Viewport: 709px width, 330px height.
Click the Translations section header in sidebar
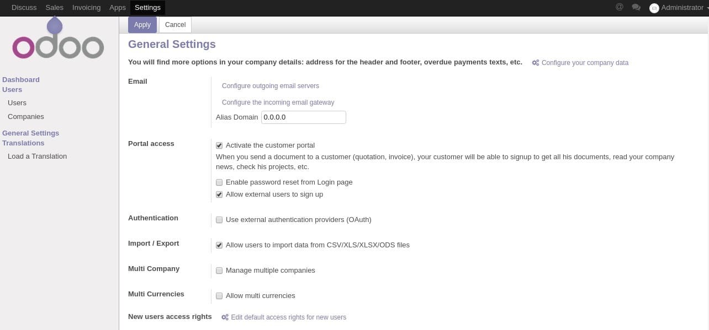click(x=23, y=143)
